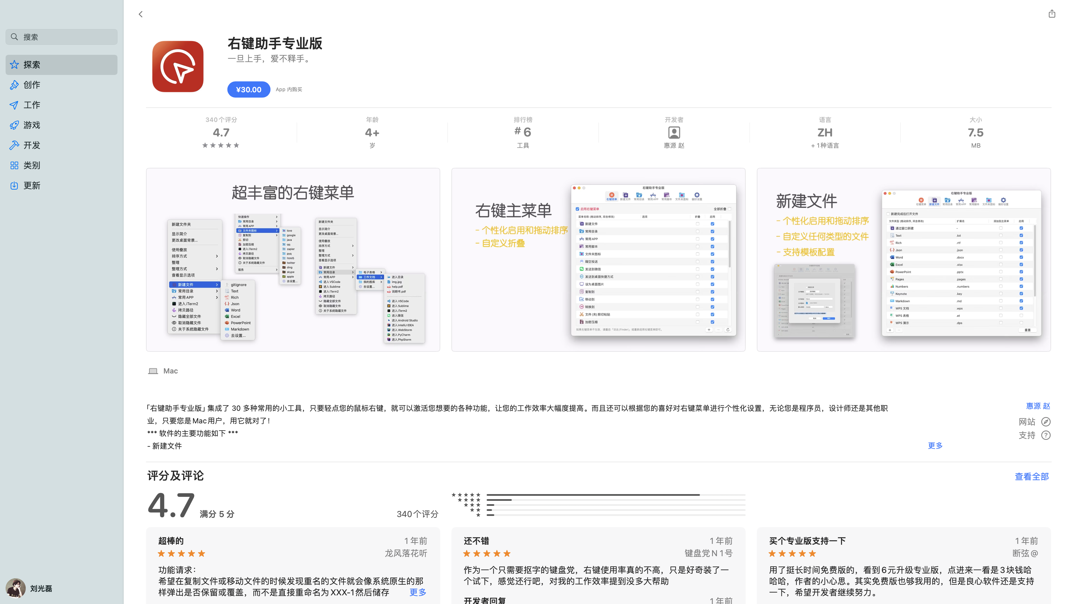Click the #6 工具 ranking
The width and height of the screenshot is (1074, 604).
pyautogui.click(x=523, y=133)
